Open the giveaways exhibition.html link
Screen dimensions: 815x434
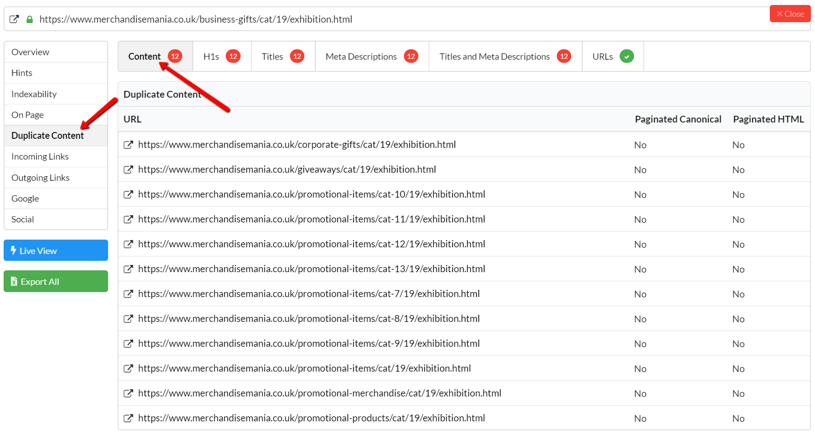pyautogui.click(x=287, y=170)
